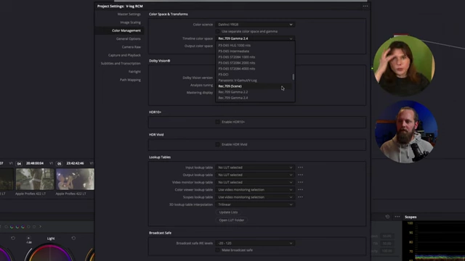Tick the Enable HDR10+ checkbox
This screenshot has height=261, width=465.
[217, 122]
